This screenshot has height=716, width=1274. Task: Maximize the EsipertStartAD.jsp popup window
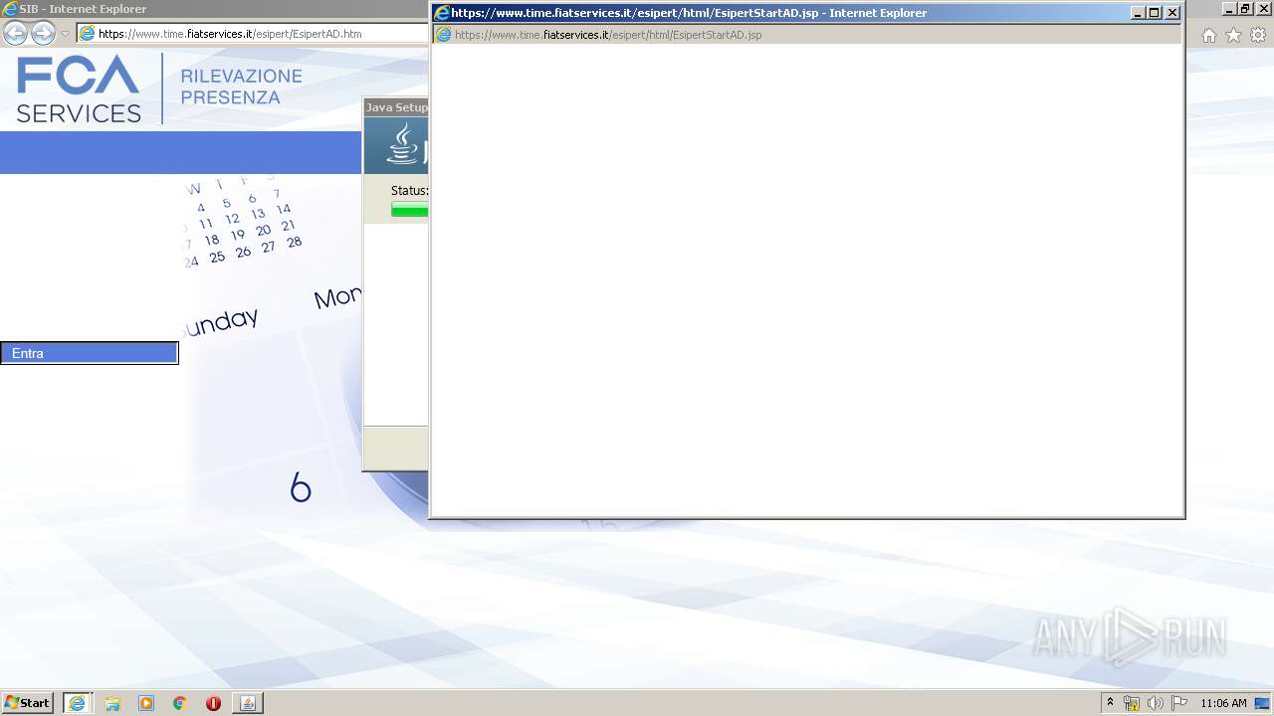tap(1155, 13)
